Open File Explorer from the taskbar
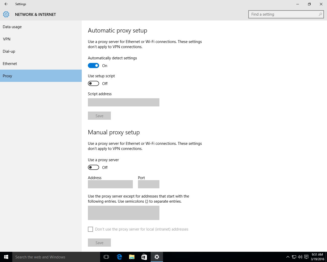Viewport: 327px width, 262px height. (132, 257)
